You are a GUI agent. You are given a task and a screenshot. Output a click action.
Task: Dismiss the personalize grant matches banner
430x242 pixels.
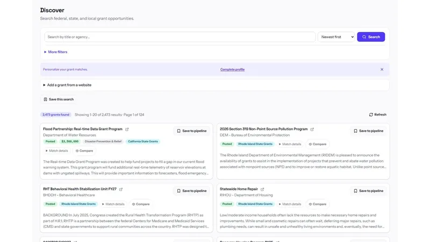pos(382,69)
